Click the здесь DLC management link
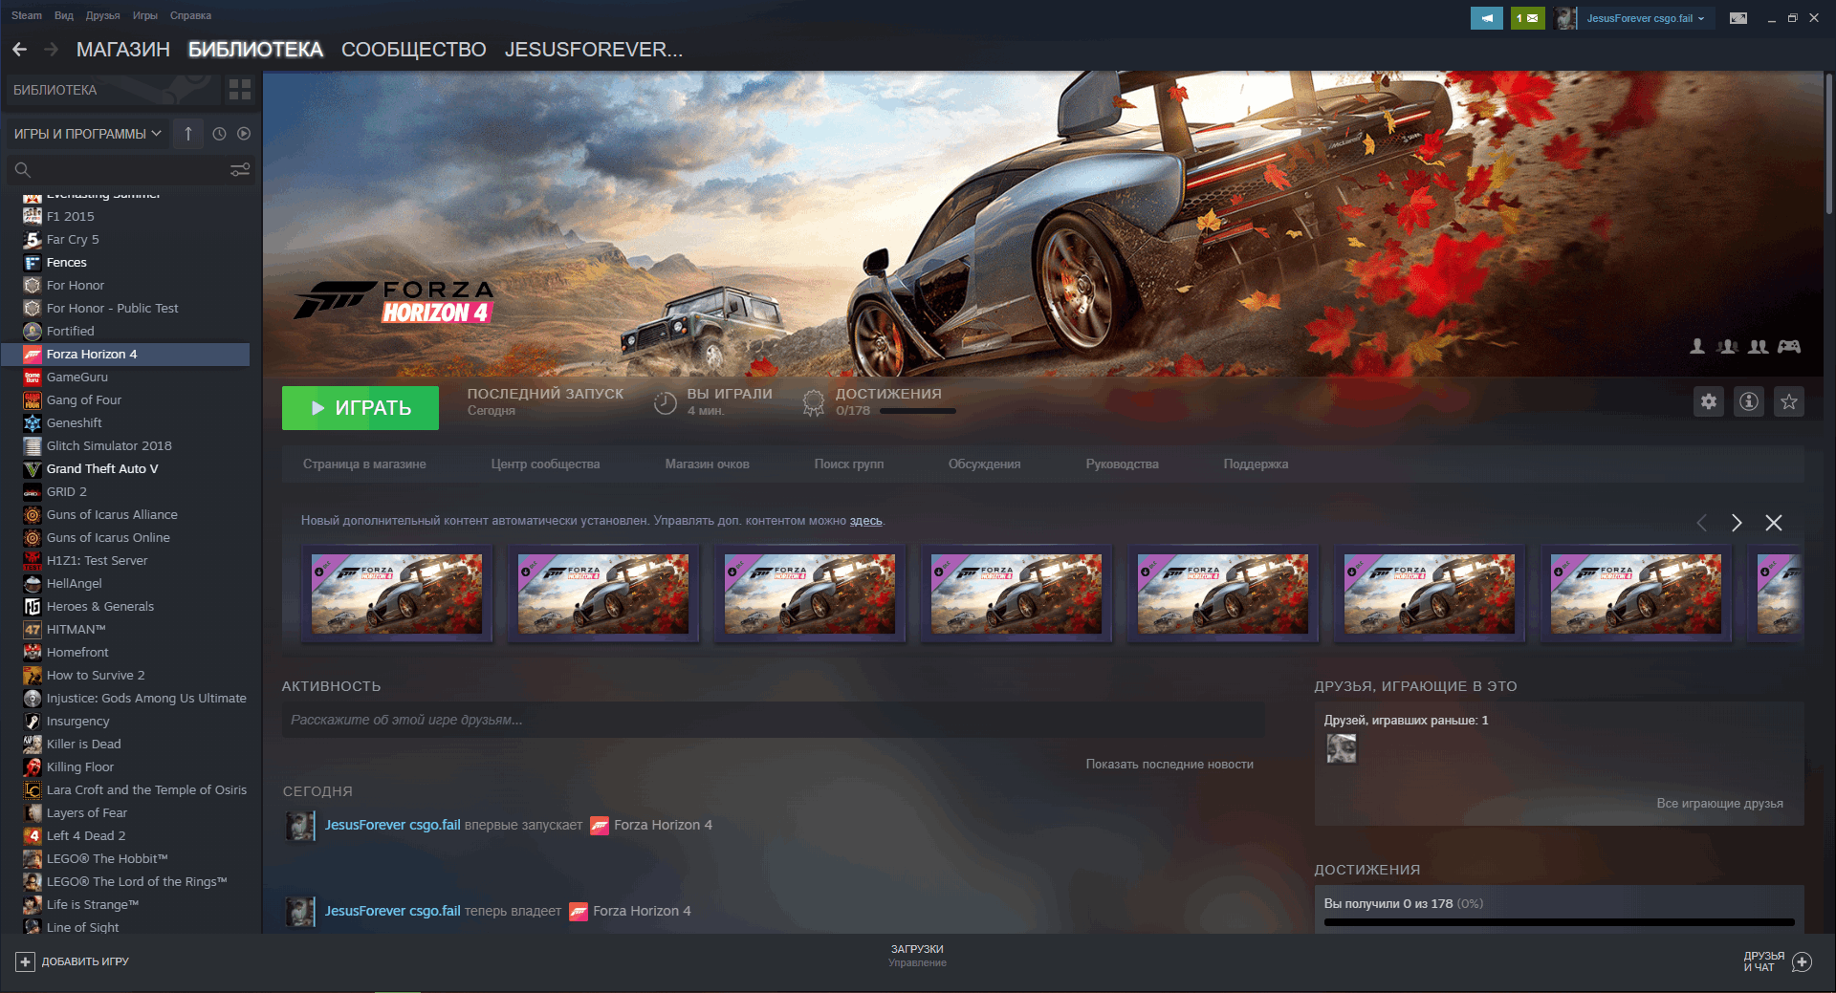Viewport: 1836px width, 993px height. [865, 521]
